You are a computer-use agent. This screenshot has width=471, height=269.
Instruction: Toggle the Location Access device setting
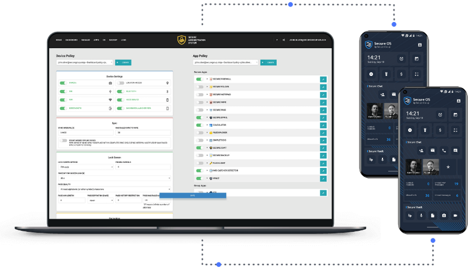pos(121,83)
